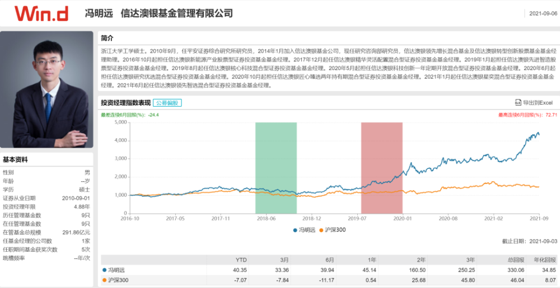This screenshot has height=288, width=560.
Task: Click the date 2021-09-06
Action: click(543, 13)
